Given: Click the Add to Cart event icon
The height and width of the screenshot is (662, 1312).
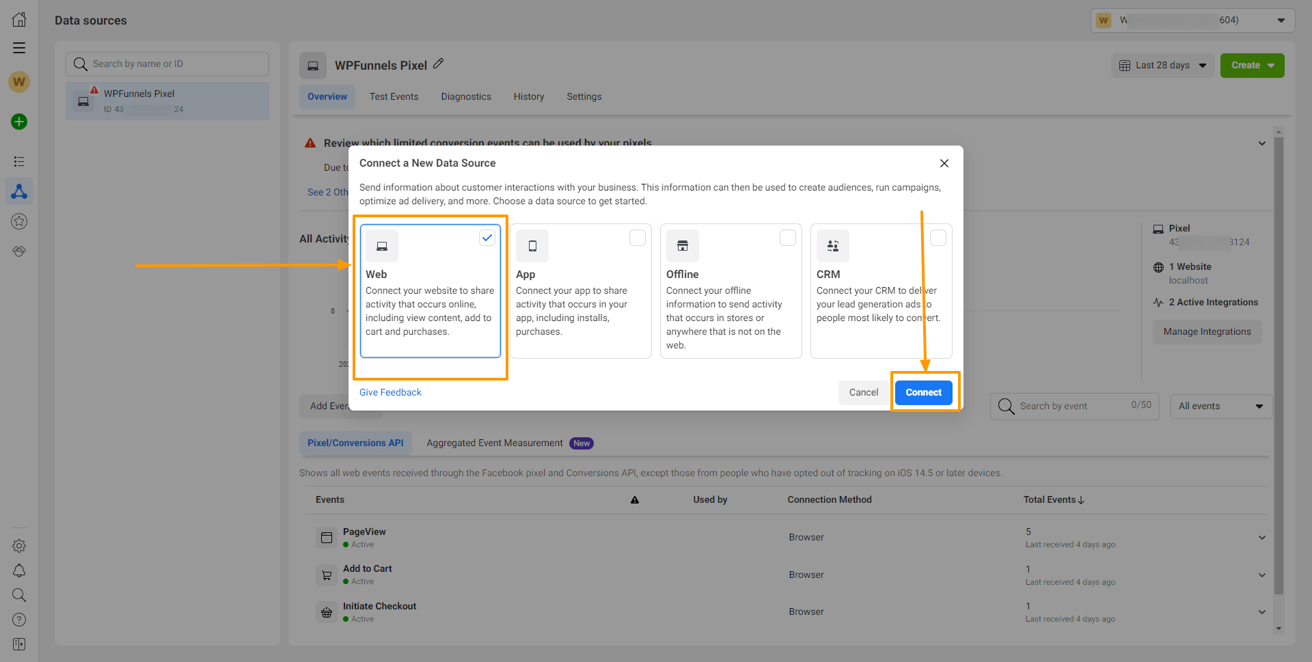Looking at the screenshot, I should [x=327, y=575].
